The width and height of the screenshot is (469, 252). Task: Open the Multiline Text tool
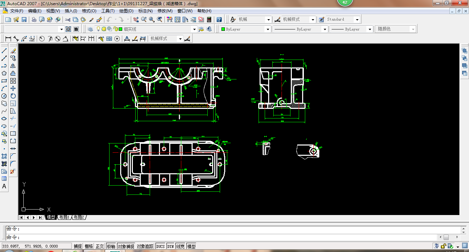pos(4,187)
